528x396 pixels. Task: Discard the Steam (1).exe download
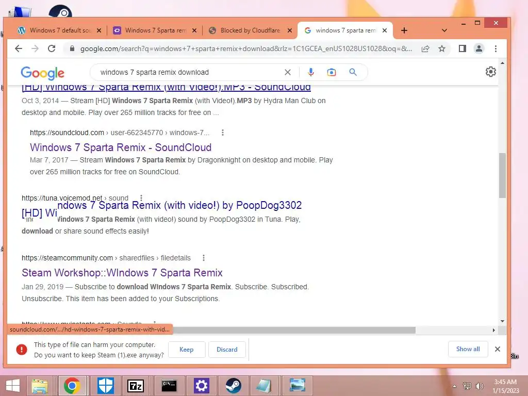(x=227, y=350)
